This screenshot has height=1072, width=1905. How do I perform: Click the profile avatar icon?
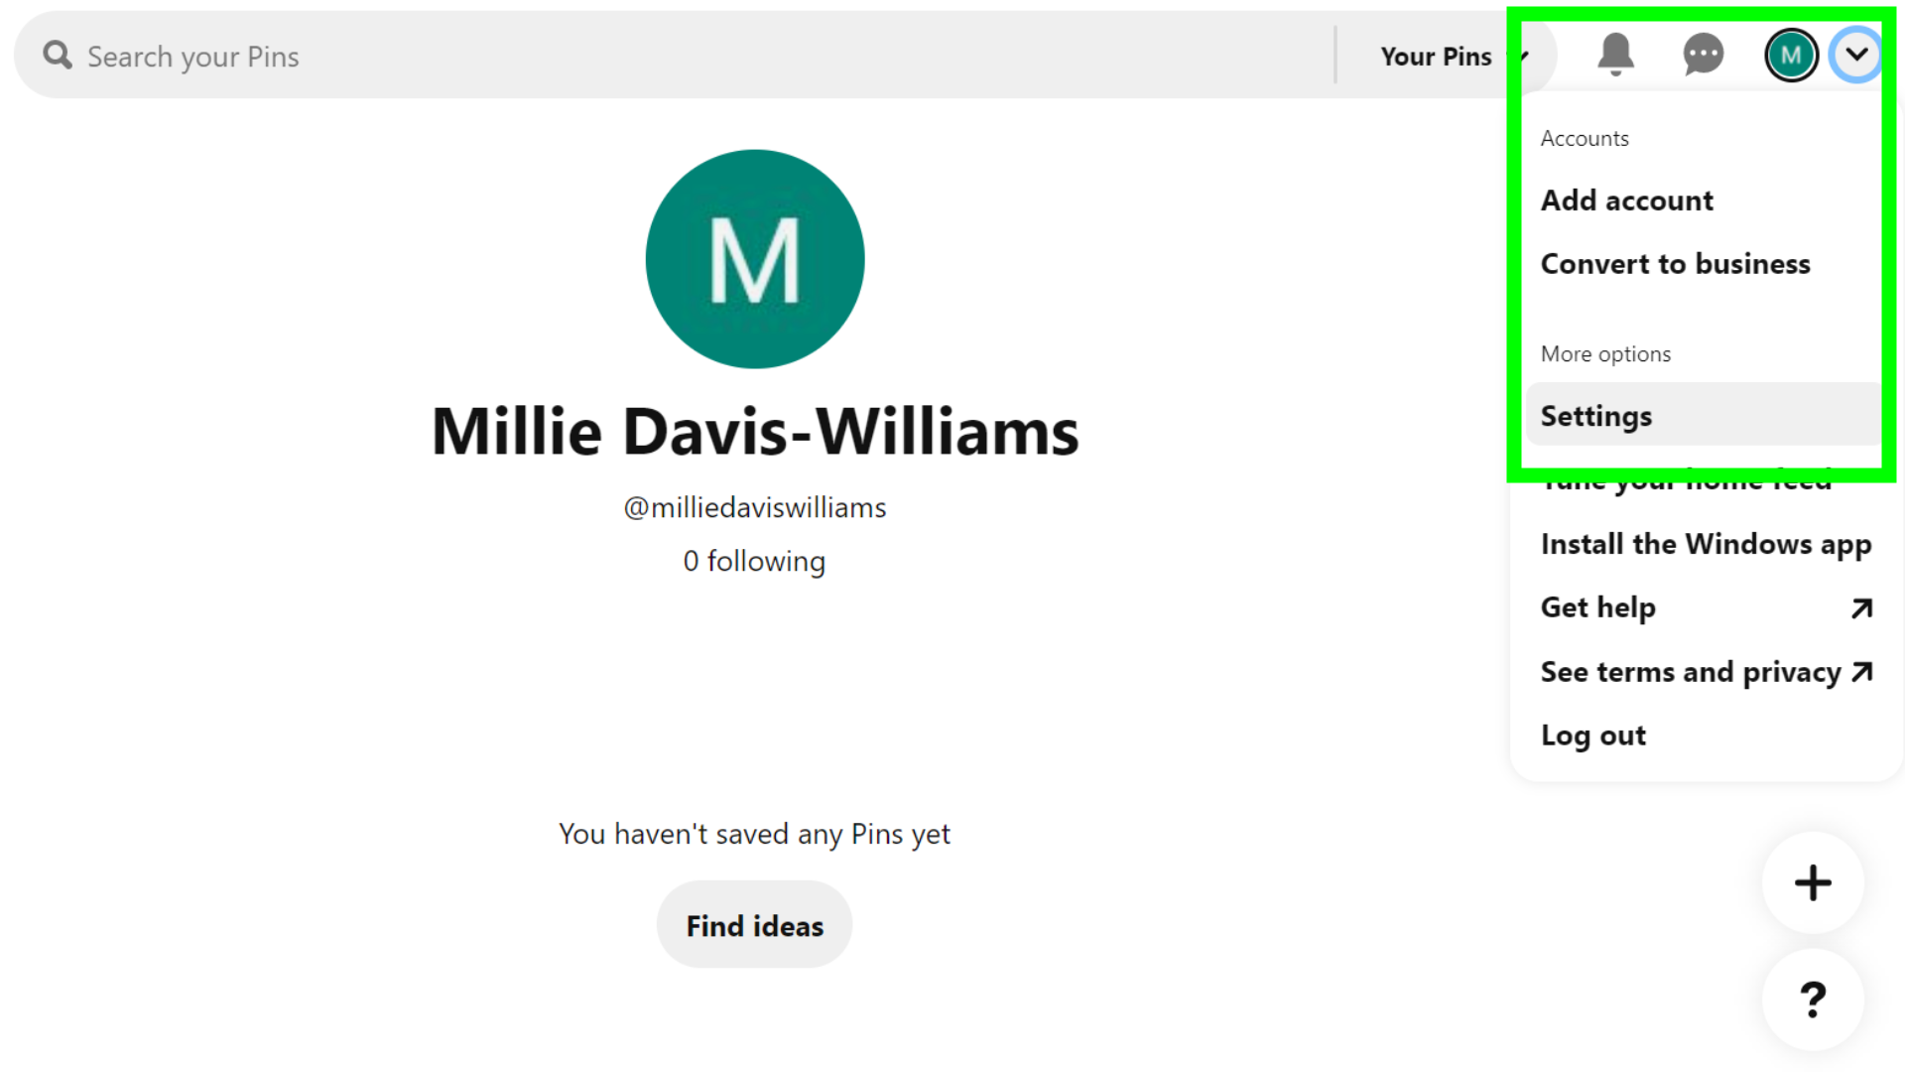coord(1791,55)
